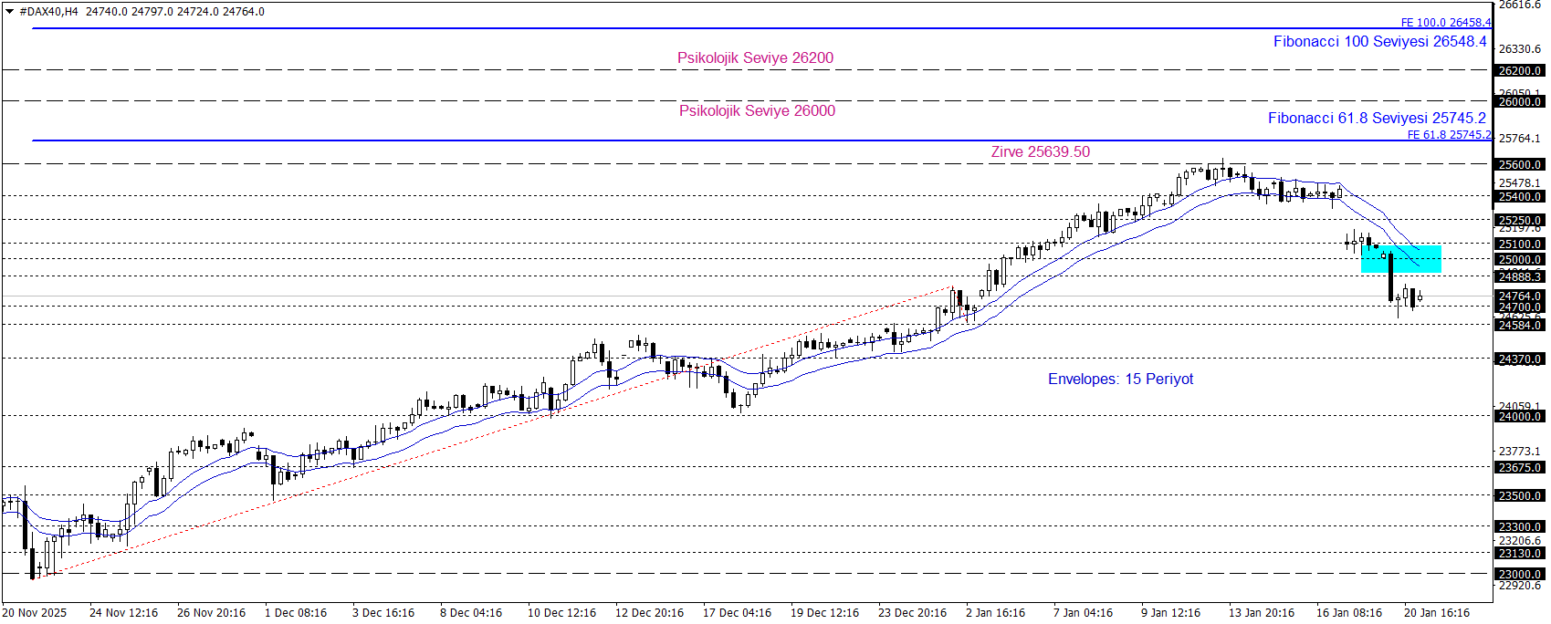Open the chart menu triangle beside #DAX40,H4
Image resolution: width=1551 pixels, height=624 pixels.
[x=9, y=12]
